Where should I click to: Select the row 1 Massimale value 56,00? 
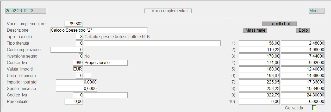point(259,43)
